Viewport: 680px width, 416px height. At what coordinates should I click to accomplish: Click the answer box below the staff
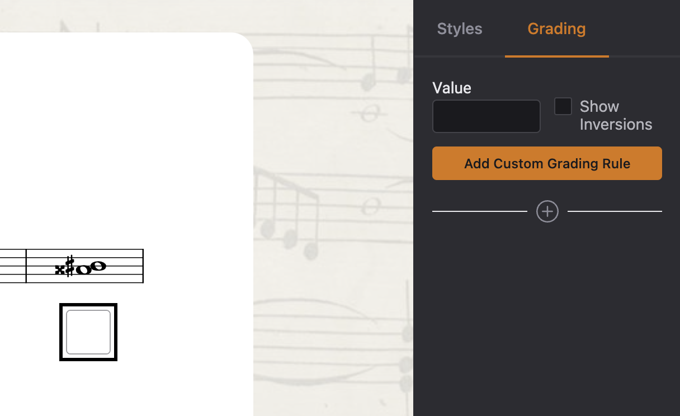(88, 332)
